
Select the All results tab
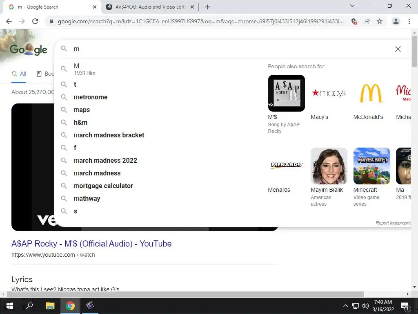pyautogui.click(x=19, y=74)
